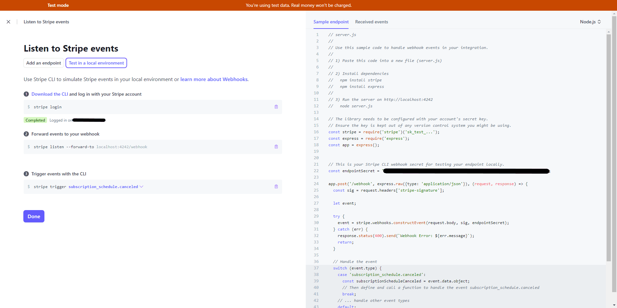The width and height of the screenshot is (617, 308).
Task: Copy the stripe listen forward-to command
Action: [x=276, y=147]
